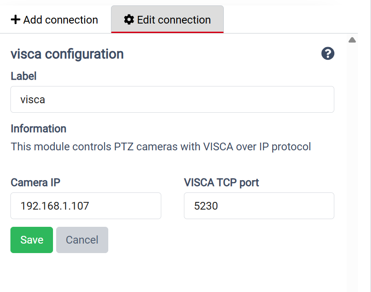The image size is (371, 292).
Task: Click the "Label" field caption
Action: (x=24, y=76)
